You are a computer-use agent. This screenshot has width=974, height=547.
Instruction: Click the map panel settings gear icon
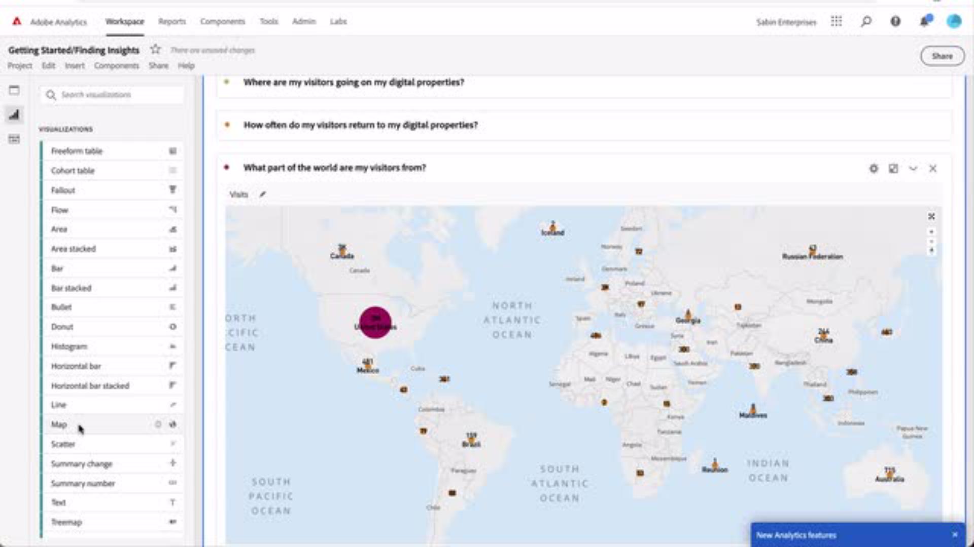(x=873, y=169)
